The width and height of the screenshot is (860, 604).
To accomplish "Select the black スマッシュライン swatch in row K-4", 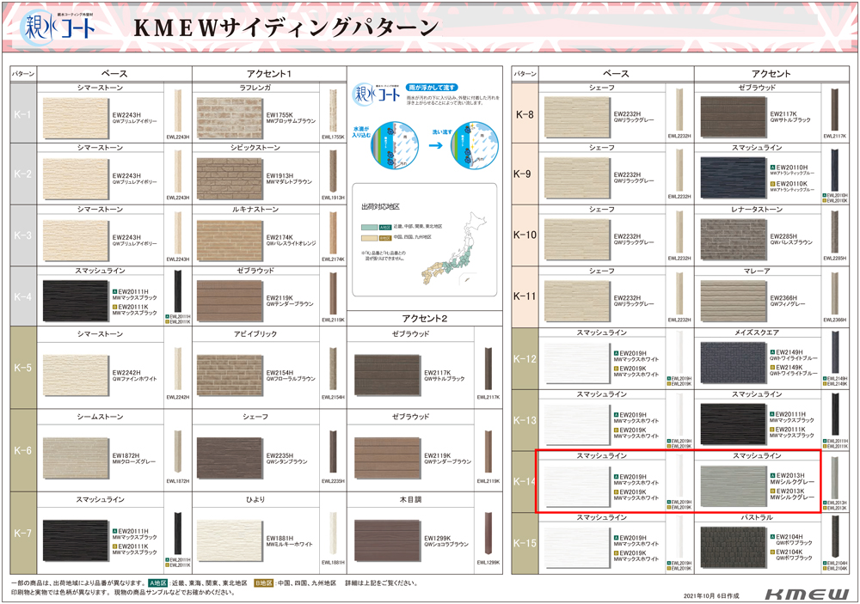I will coord(76,302).
